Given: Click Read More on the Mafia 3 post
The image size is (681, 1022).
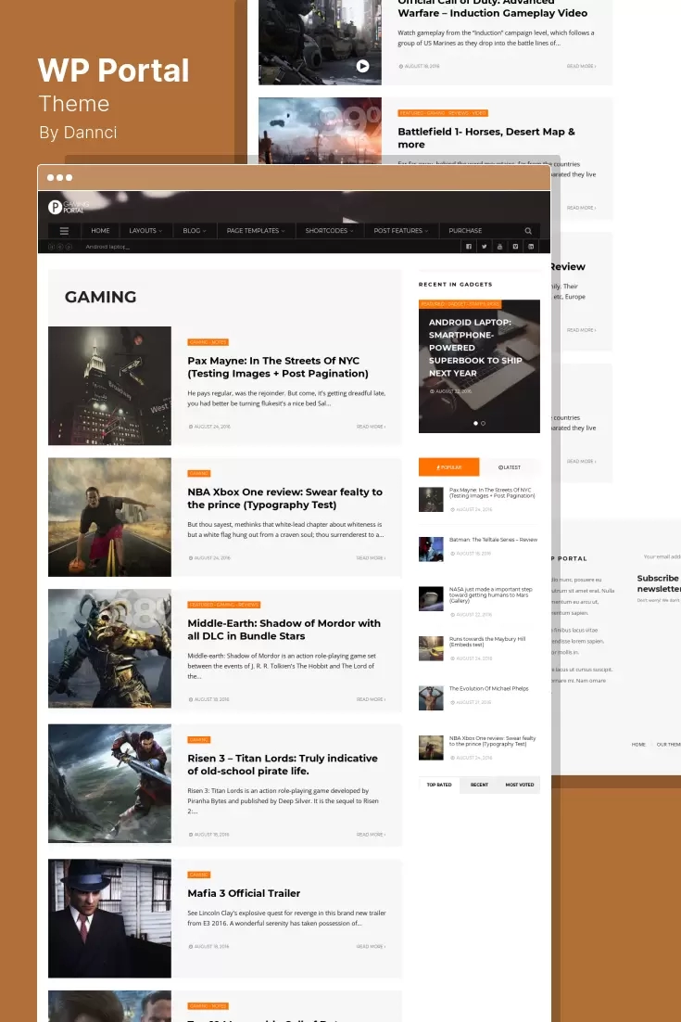Looking at the screenshot, I should pyautogui.click(x=372, y=946).
